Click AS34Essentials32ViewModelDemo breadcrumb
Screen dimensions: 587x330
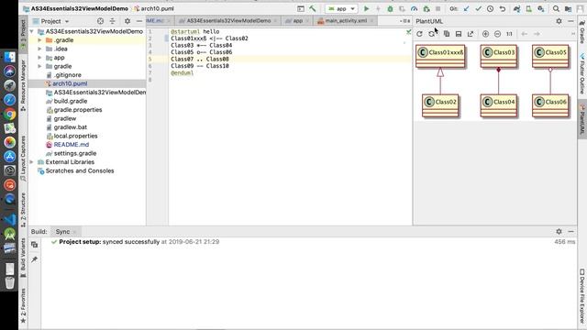(79, 8)
